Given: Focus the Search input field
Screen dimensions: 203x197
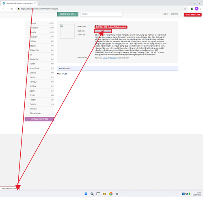Looking at the screenshot, I should [101, 14].
